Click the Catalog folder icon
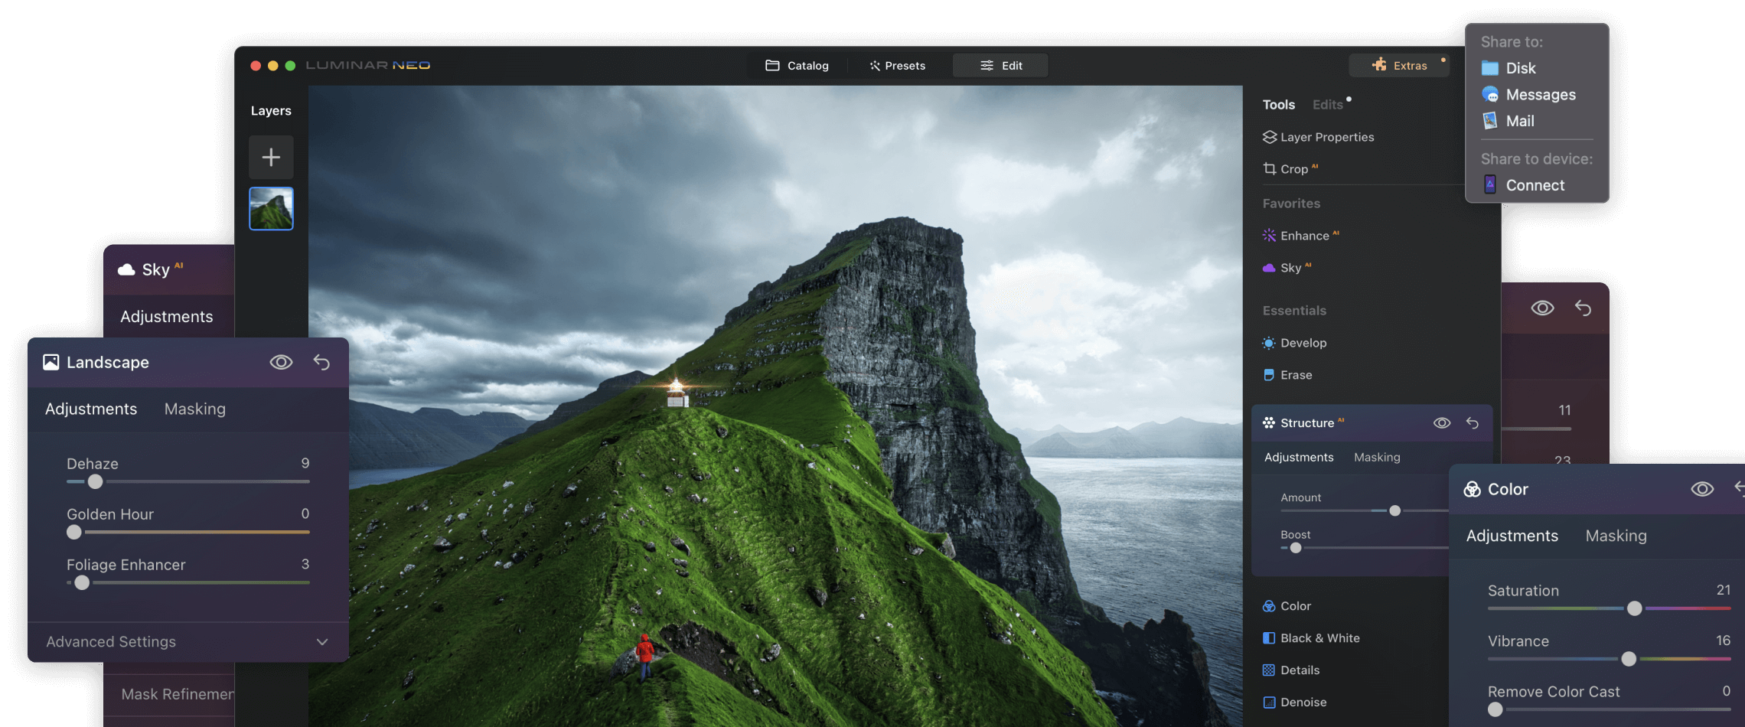Image resolution: width=1745 pixels, height=727 pixels. (x=772, y=66)
